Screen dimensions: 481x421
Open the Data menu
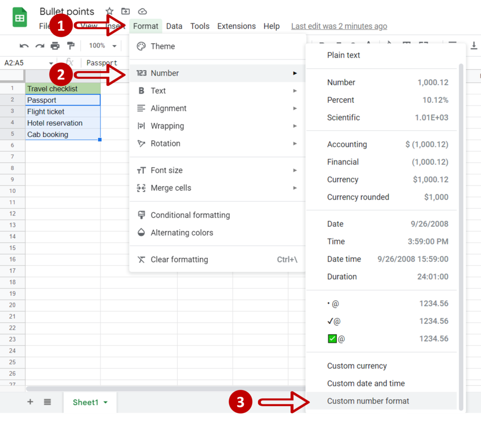(174, 26)
